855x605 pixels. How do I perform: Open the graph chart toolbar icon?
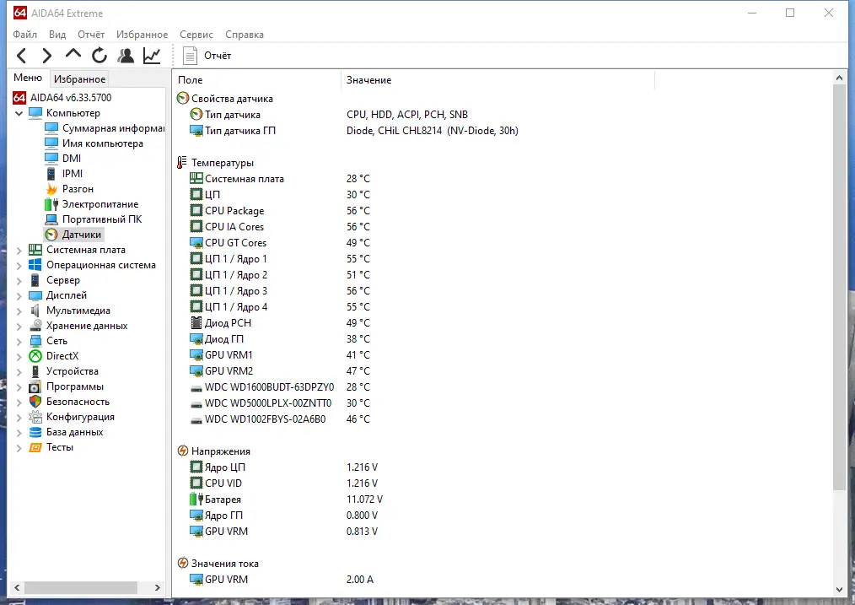pyautogui.click(x=152, y=56)
